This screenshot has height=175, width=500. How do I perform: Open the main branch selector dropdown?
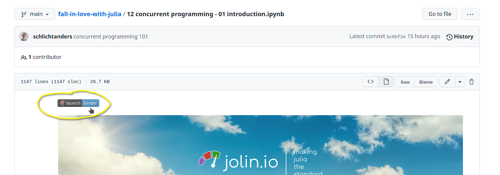(x=35, y=14)
